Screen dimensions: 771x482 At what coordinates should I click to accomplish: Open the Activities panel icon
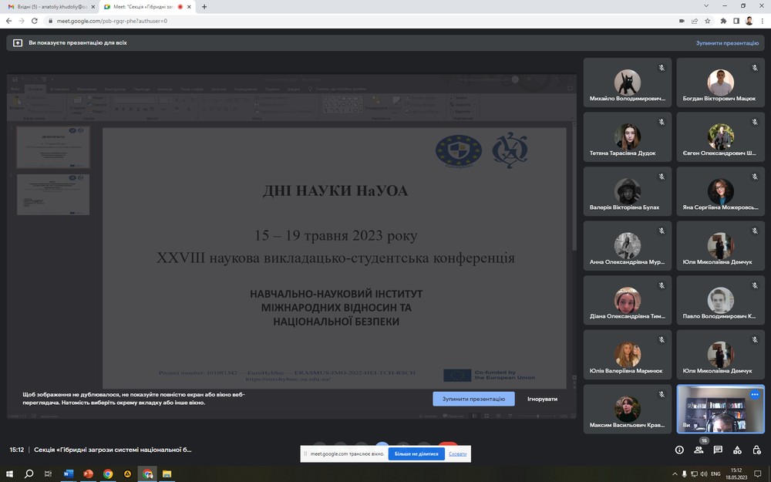pyautogui.click(x=737, y=450)
